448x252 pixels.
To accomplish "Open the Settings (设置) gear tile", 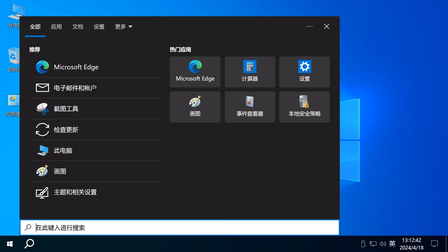I will (304, 72).
